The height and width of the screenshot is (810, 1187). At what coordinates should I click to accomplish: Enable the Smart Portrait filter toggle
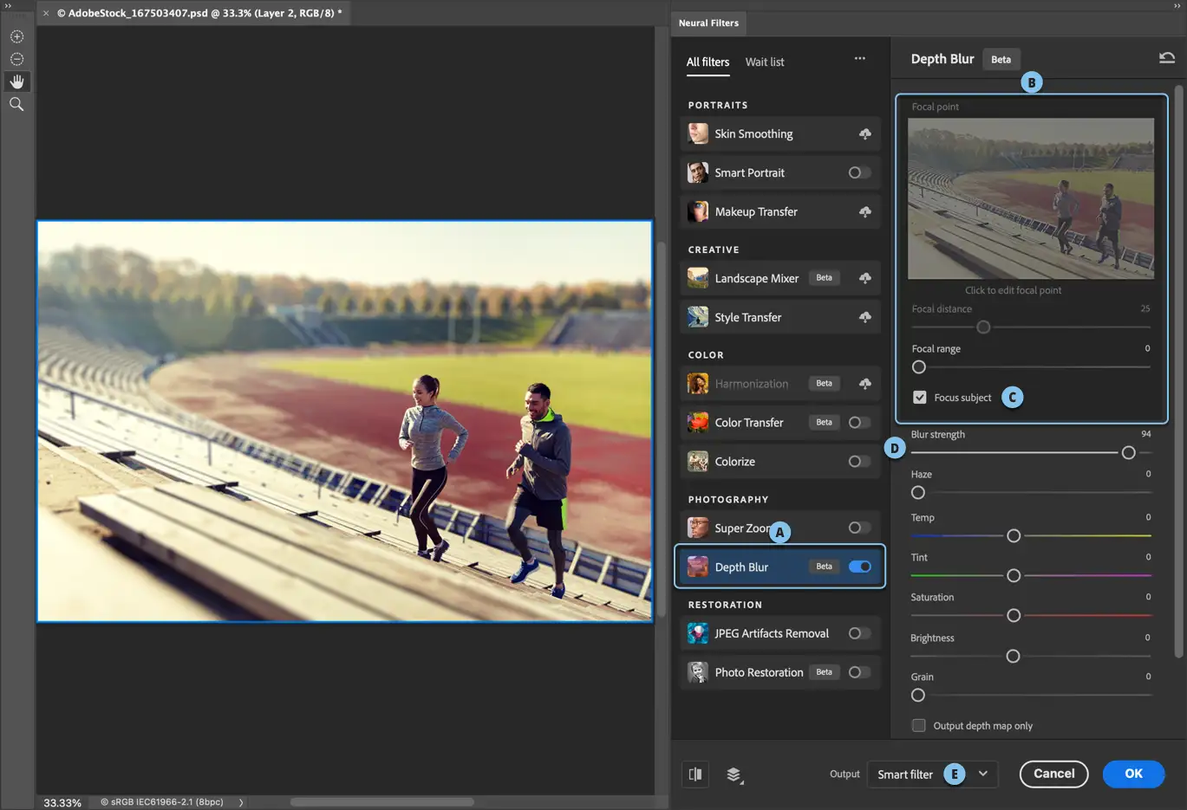859,172
